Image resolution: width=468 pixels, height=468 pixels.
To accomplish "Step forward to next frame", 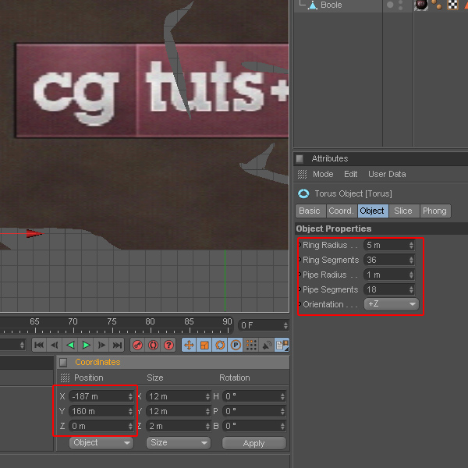I will point(101,346).
